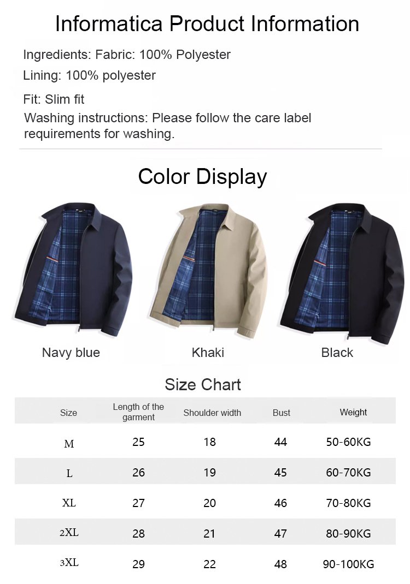
Task: Click the 90-100KG weight cell
Action: click(x=348, y=564)
